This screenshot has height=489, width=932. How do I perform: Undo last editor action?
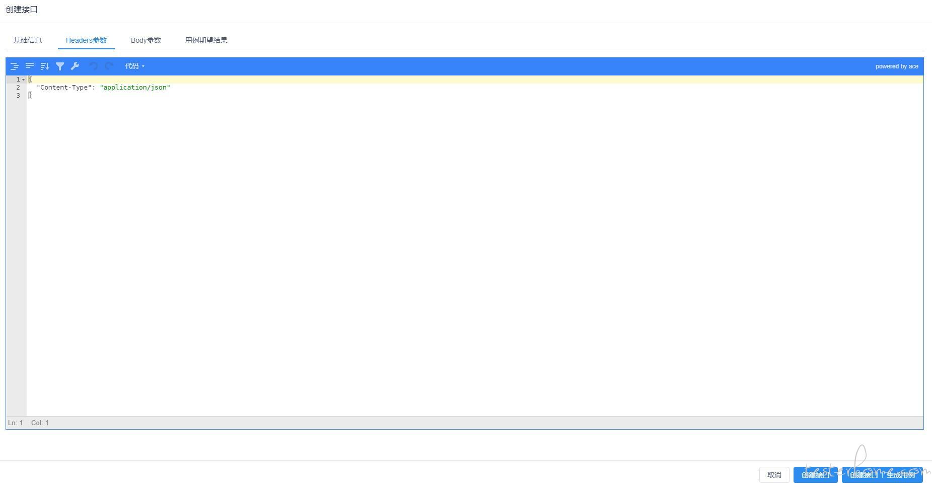point(93,66)
